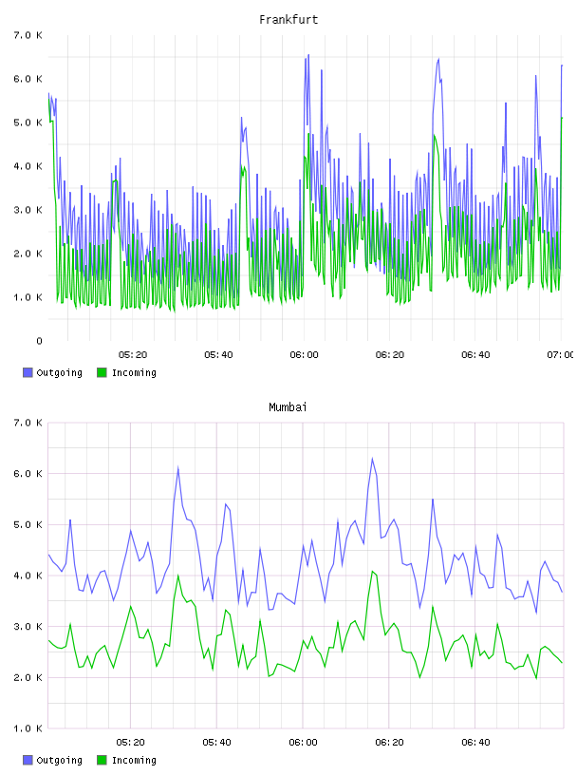Select the Outgoing legend label in Mumbai
577x775 pixels.
pos(59,761)
